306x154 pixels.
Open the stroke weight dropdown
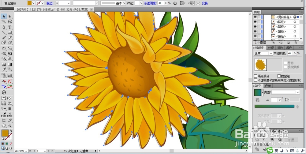(69, 3)
